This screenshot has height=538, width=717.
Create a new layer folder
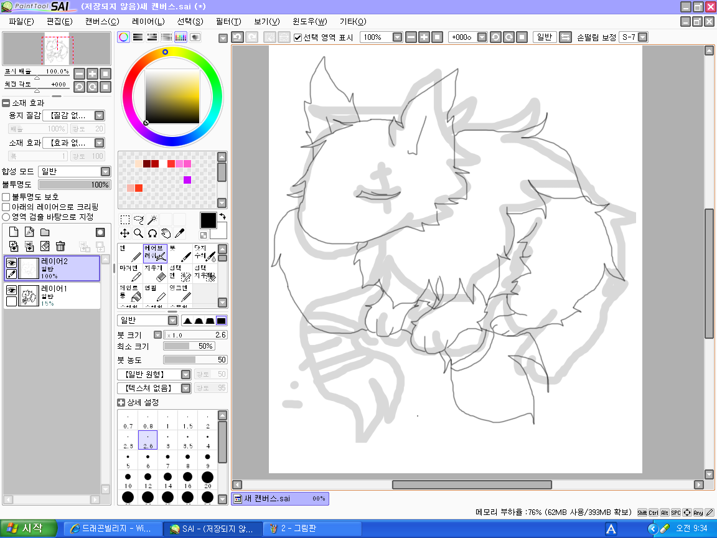(x=45, y=232)
